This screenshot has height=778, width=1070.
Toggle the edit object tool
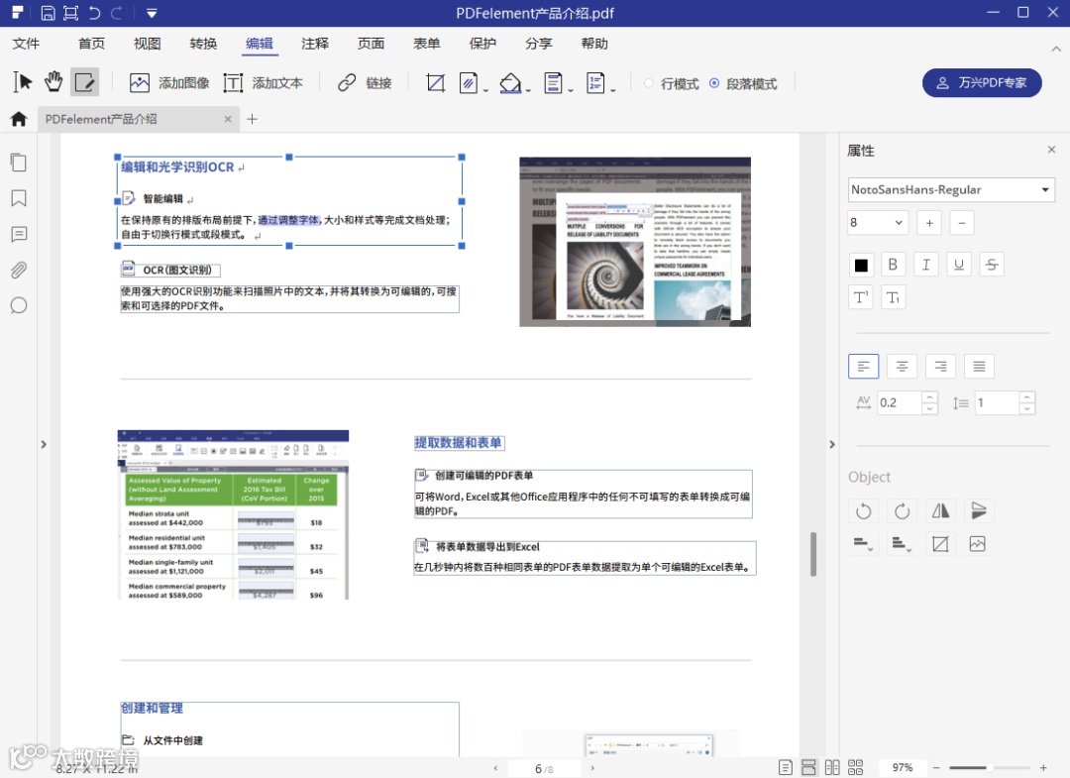pyautogui.click(x=84, y=82)
